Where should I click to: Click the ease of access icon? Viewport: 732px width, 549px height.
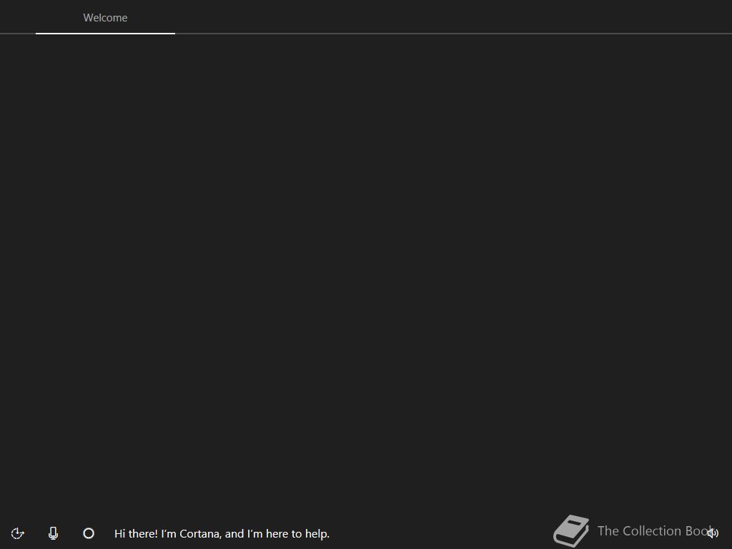point(18,533)
